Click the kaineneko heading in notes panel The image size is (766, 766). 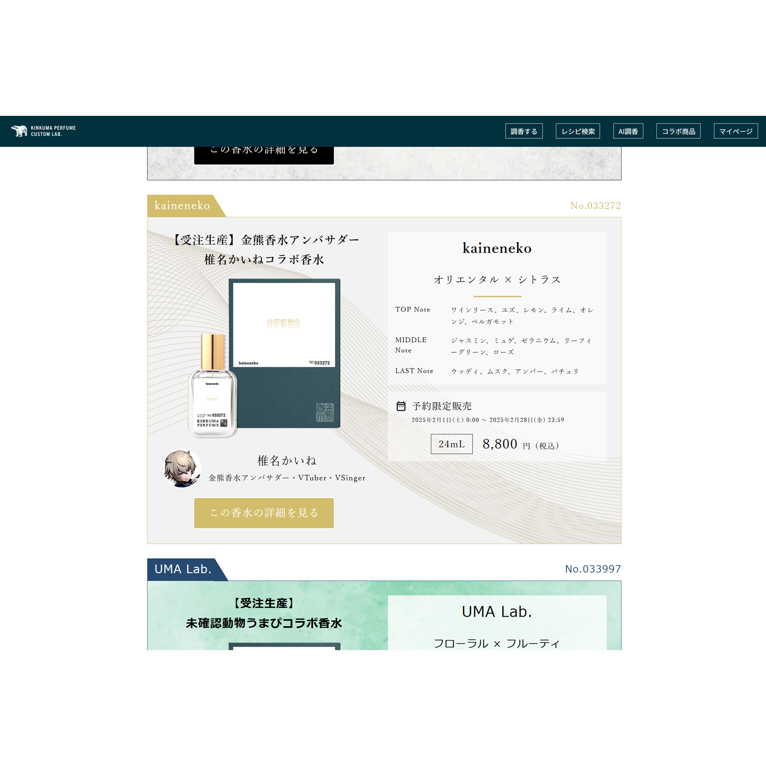click(497, 248)
